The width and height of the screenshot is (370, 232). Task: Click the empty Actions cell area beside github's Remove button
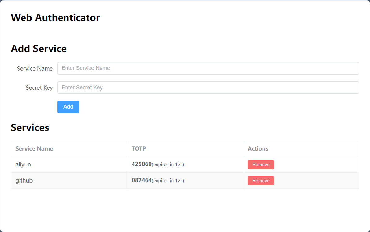(316, 181)
